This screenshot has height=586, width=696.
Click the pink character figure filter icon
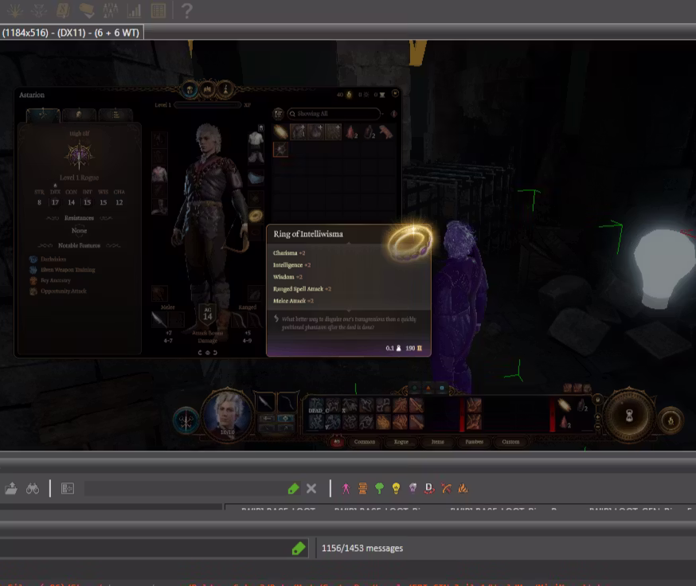[346, 488]
